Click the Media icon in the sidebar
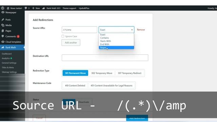The image size is (217, 122). point(3,25)
